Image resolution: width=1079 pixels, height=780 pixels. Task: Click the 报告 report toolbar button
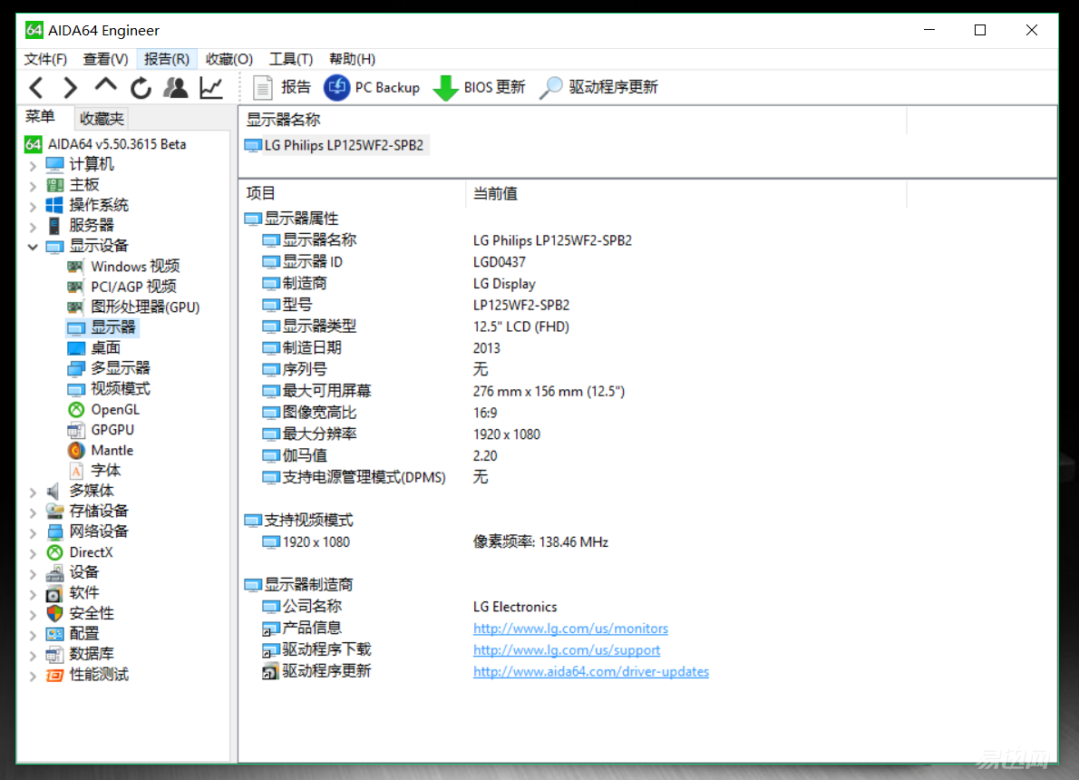281,87
